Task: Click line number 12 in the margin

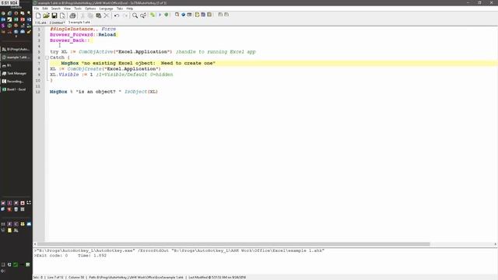Action: click(x=38, y=92)
